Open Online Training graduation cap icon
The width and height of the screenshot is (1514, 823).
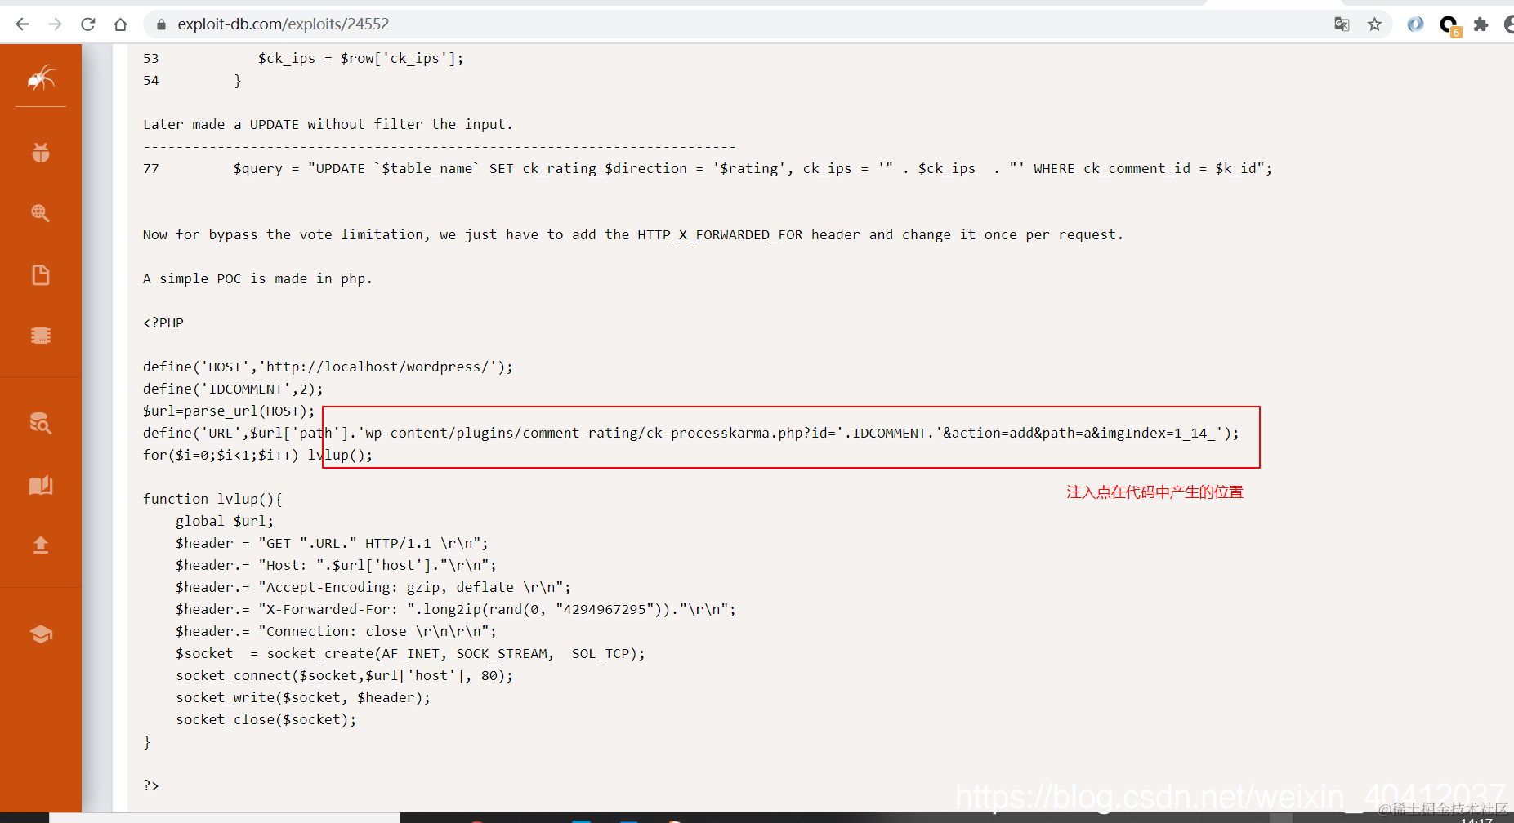[x=41, y=634]
